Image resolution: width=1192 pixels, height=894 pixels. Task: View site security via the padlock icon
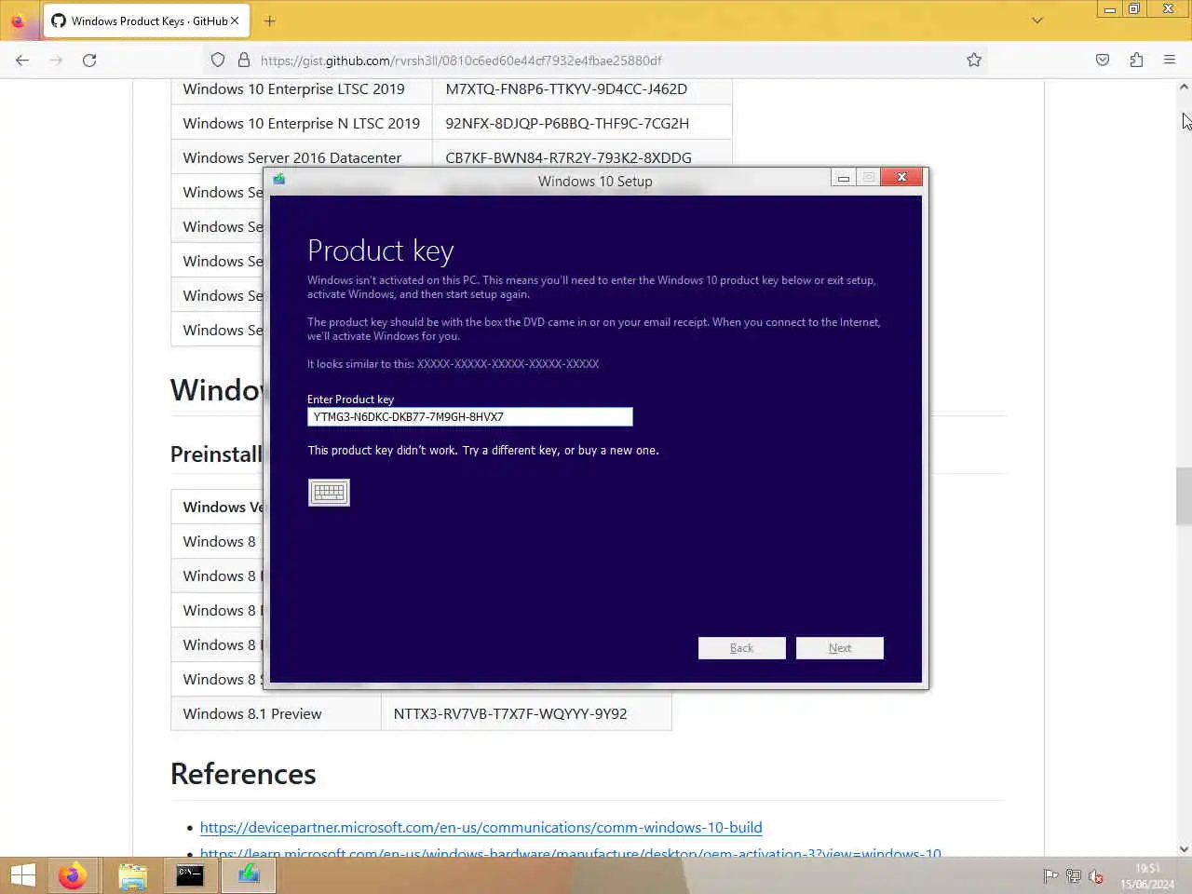[x=244, y=61]
